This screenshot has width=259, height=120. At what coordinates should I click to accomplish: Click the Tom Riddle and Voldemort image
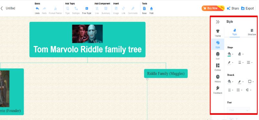point(87,34)
